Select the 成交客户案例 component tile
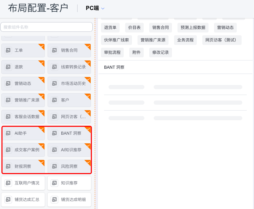This screenshot has height=209, width=254. coord(23,150)
